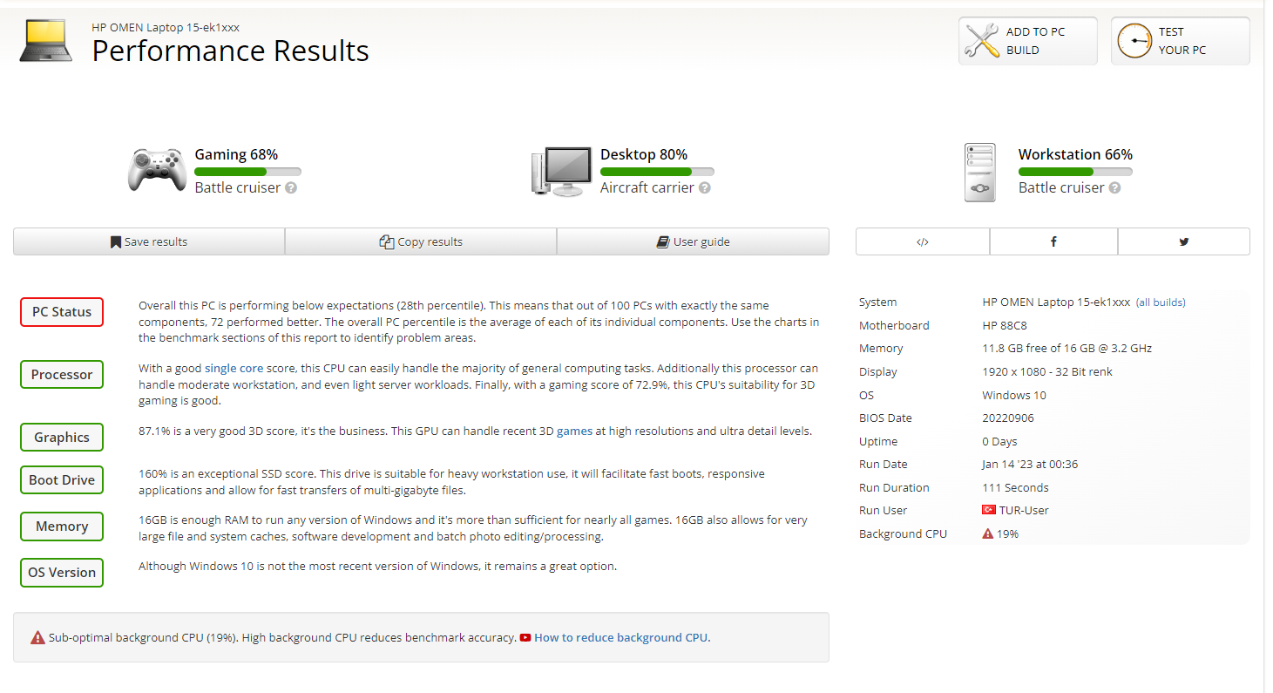
Task: Click the YouTube icon in the warning banner
Action: pyautogui.click(x=525, y=637)
